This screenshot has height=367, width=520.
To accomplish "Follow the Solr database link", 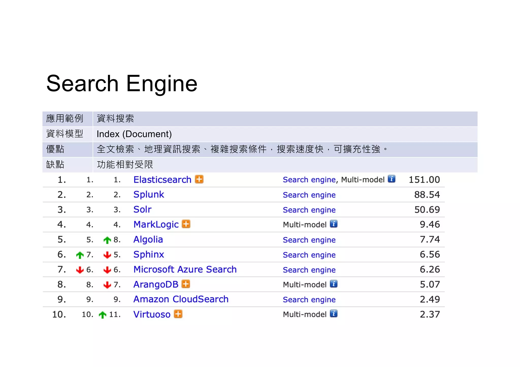I will click(x=142, y=209).
